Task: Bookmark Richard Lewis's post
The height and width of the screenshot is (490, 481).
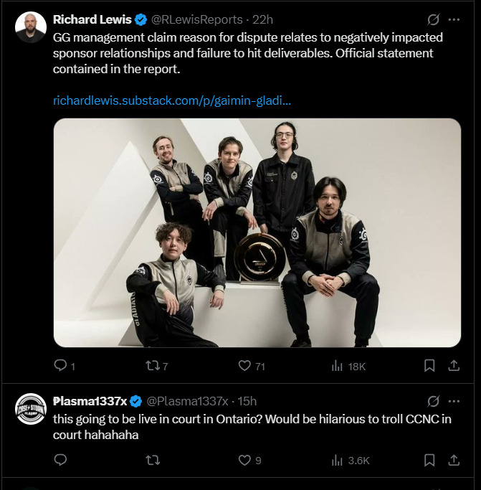Action: click(x=429, y=366)
